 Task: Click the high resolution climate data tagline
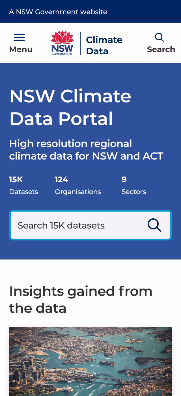pos(86,150)
